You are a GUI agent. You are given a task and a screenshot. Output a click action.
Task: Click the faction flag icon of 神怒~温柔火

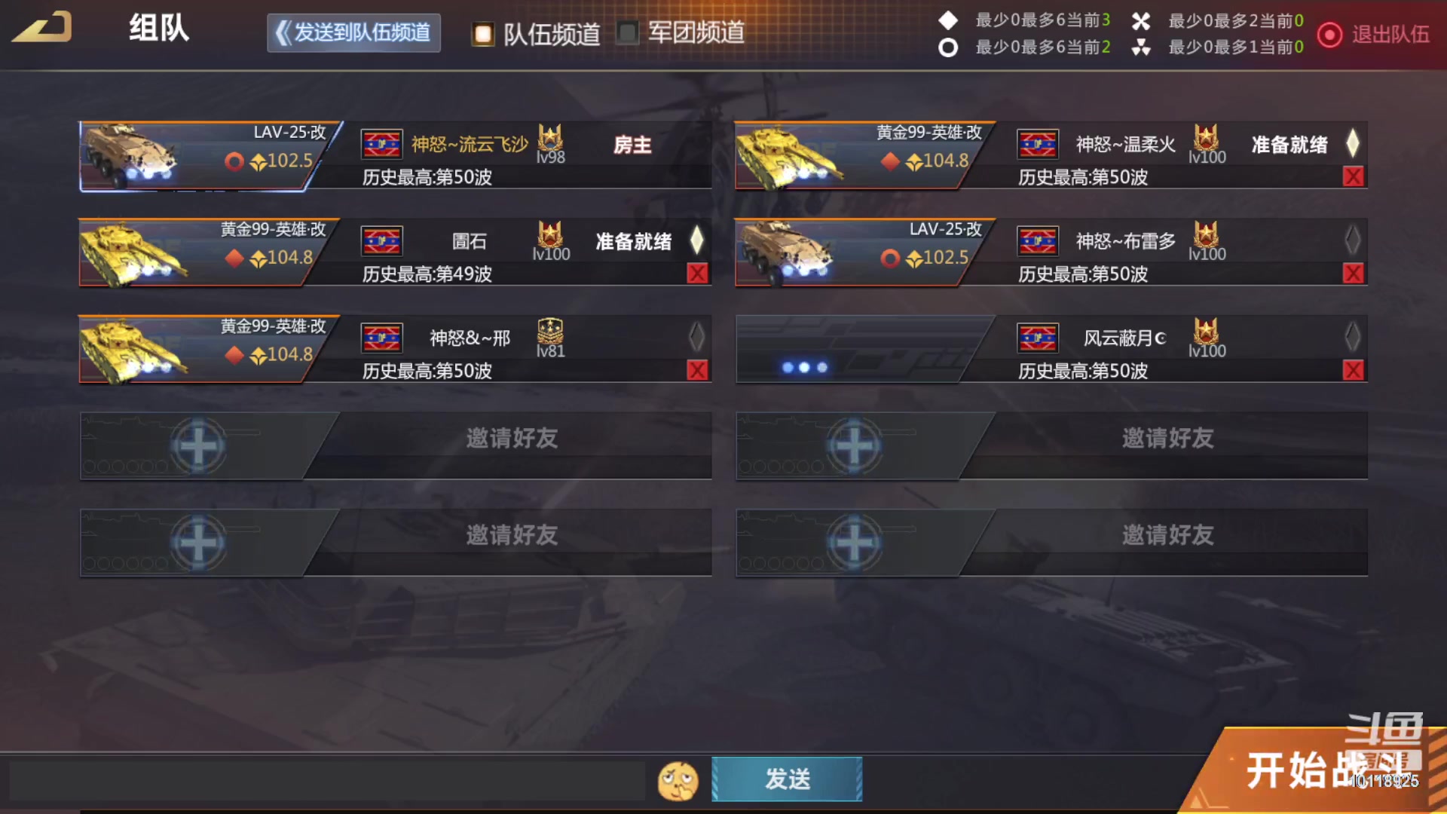[1038, 144]
